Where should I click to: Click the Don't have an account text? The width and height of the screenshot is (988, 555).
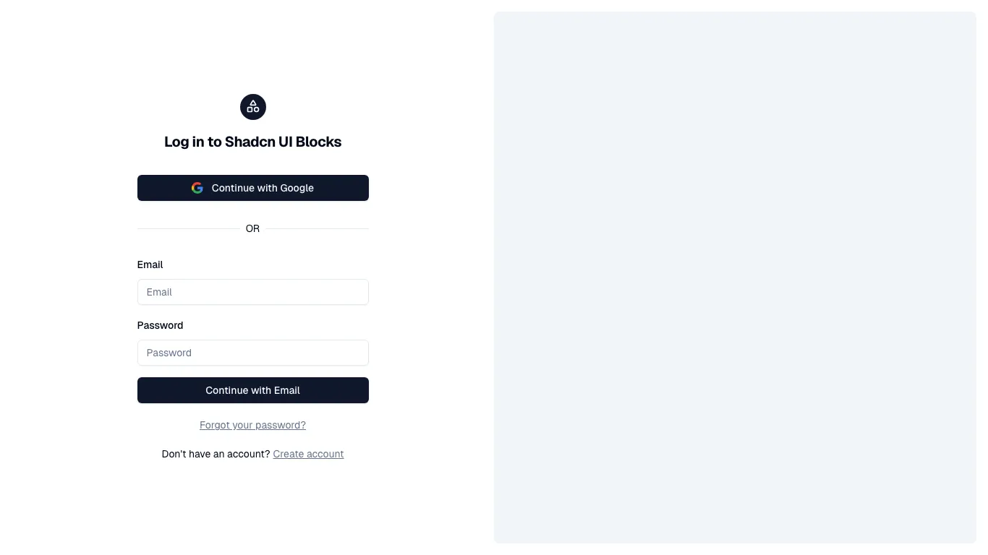point(216,454)
